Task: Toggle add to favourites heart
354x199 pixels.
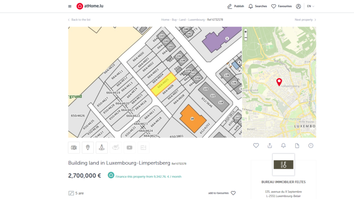Action: 233,193
